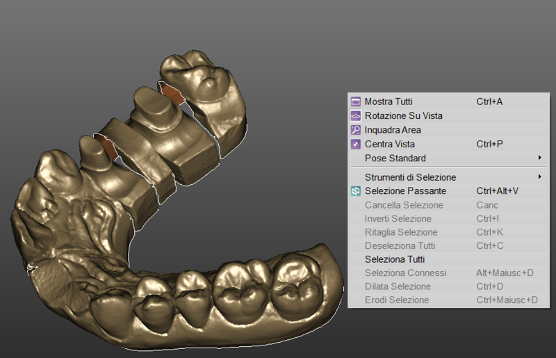Image resolution: width=556 pixels, height=358 pixels.
Task: Click Inverti Selezione in the menu
Action: click(x=398, y=218)
